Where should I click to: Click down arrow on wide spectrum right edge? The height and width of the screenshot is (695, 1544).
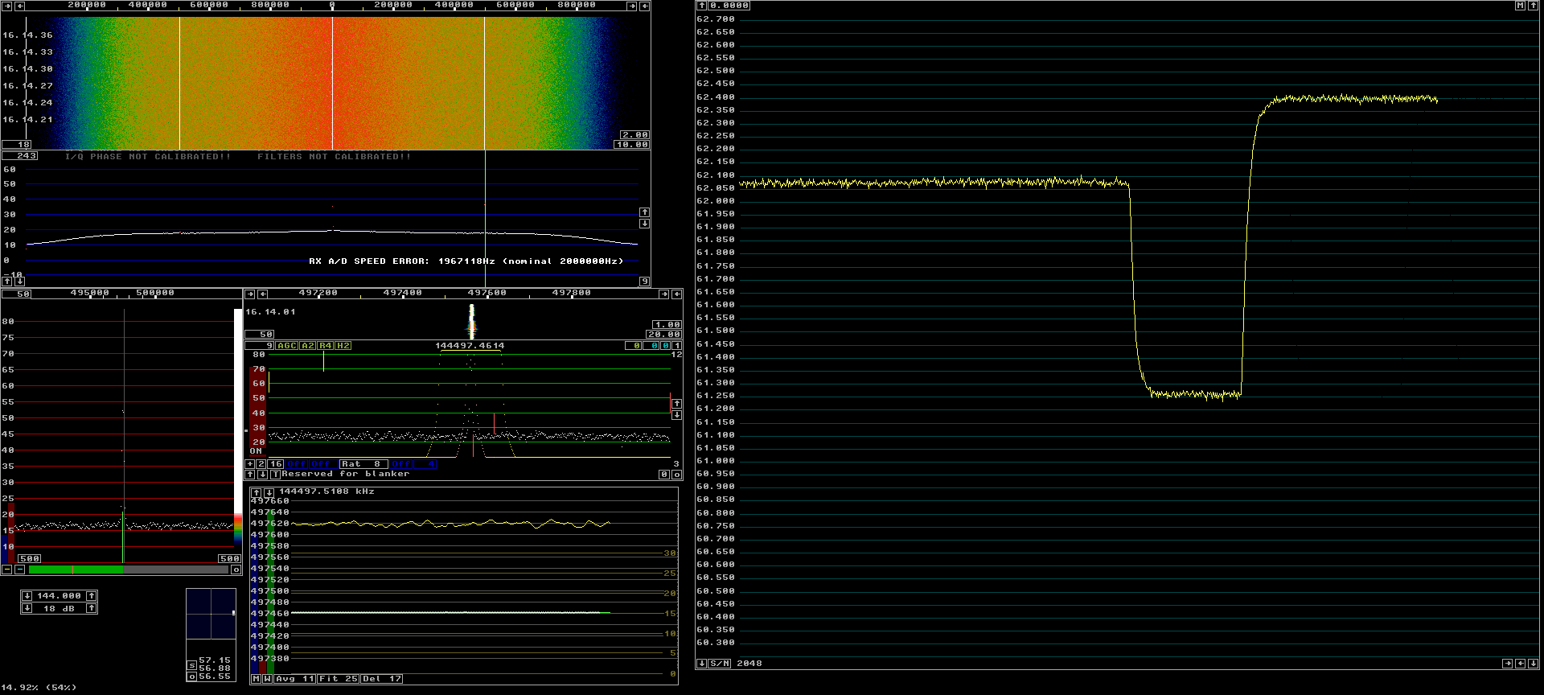click(x=645, y=224)
